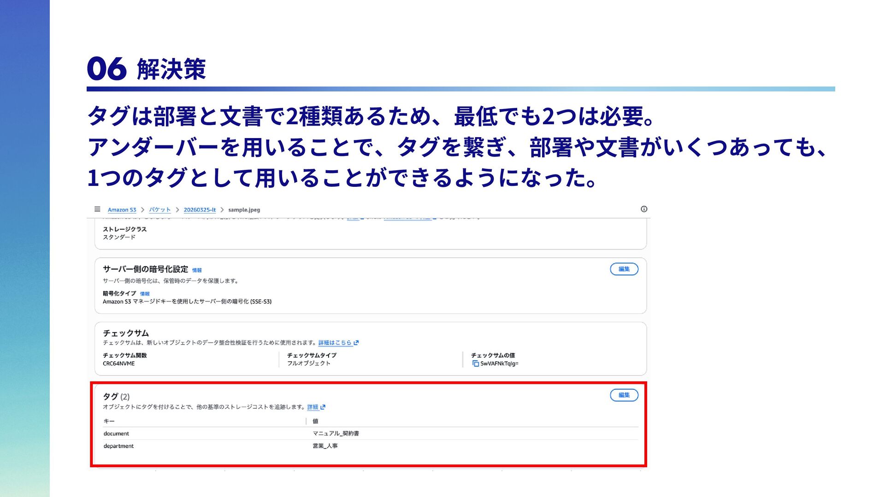Viewport: 885px width, 497px height.
Task: Open 詳細 link in タグ description
Action: (313, 407)
